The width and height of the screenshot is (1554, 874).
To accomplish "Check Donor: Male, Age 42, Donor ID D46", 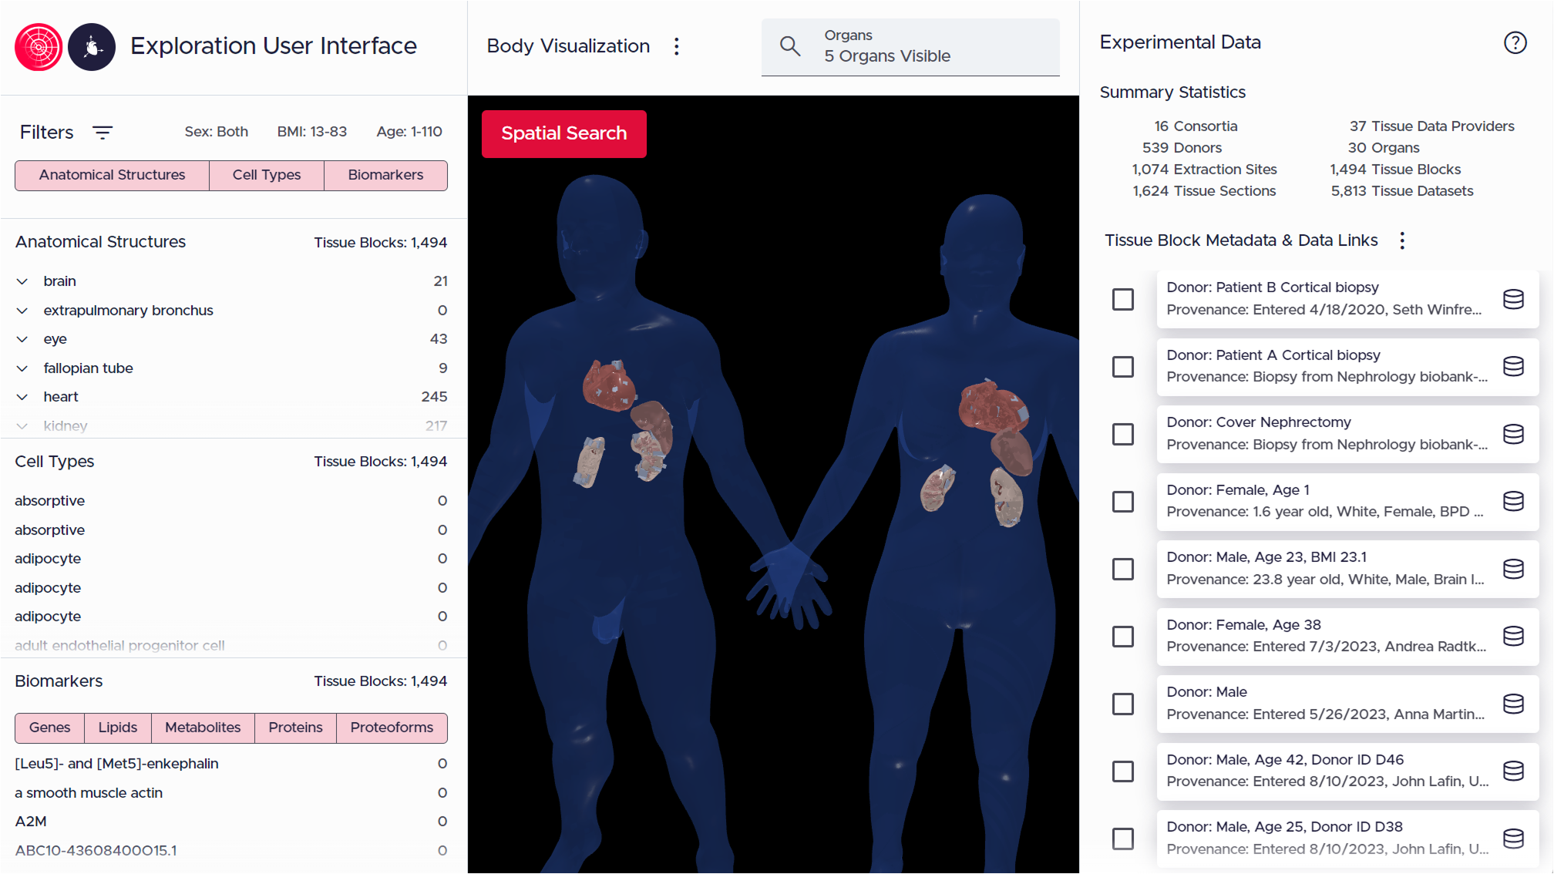I will [x=1123, y=771].
